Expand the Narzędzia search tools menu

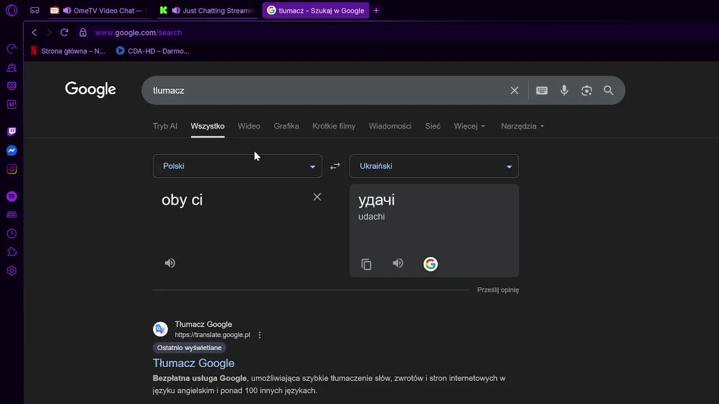[x=523, y=126]
